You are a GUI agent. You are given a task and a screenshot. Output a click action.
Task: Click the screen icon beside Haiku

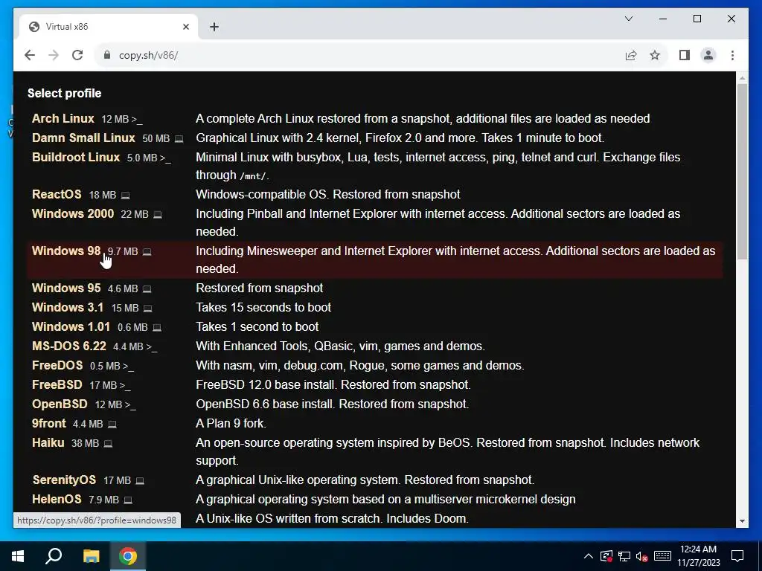[x=108, y=444]
